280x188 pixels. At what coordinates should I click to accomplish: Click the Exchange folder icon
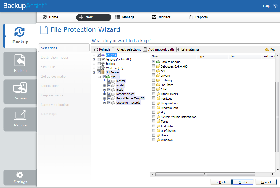(158, 80)
